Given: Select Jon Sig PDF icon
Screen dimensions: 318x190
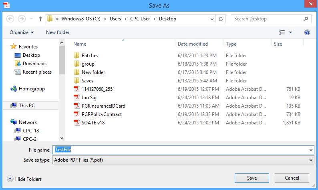Looking at the screenshot, I should point(76,98).
